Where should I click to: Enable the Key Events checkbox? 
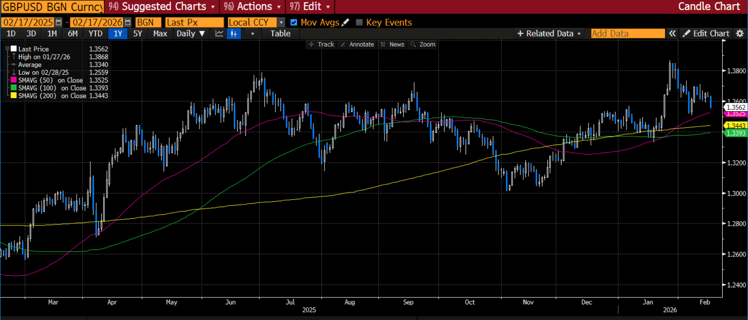point(359,23)
